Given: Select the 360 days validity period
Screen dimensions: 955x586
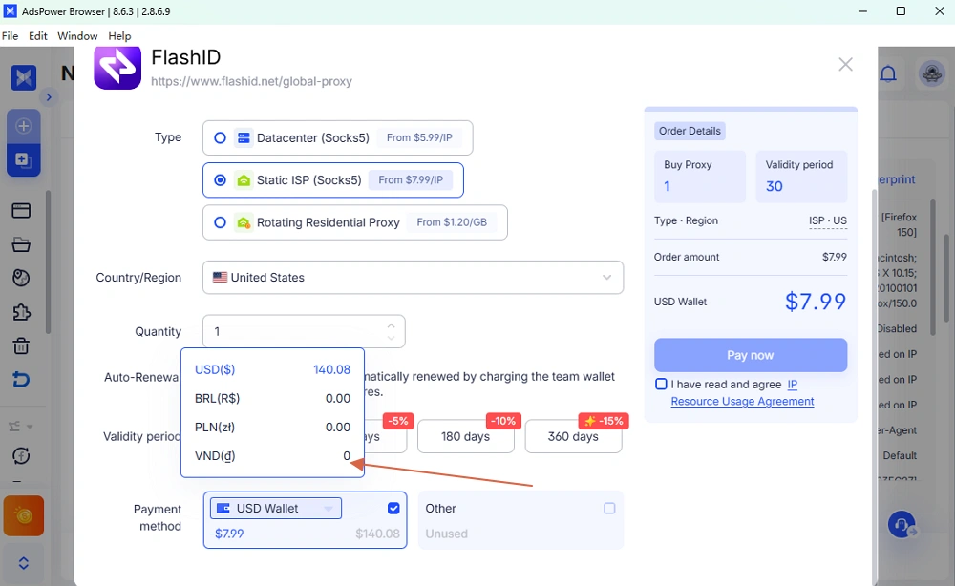Looking at the screenshot, I should tap(573, 436).
